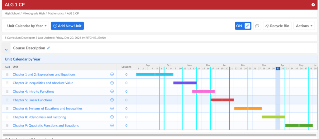Click the Sort column header
This screenshot has height=139, width=319.
click(x=7, y=67)
